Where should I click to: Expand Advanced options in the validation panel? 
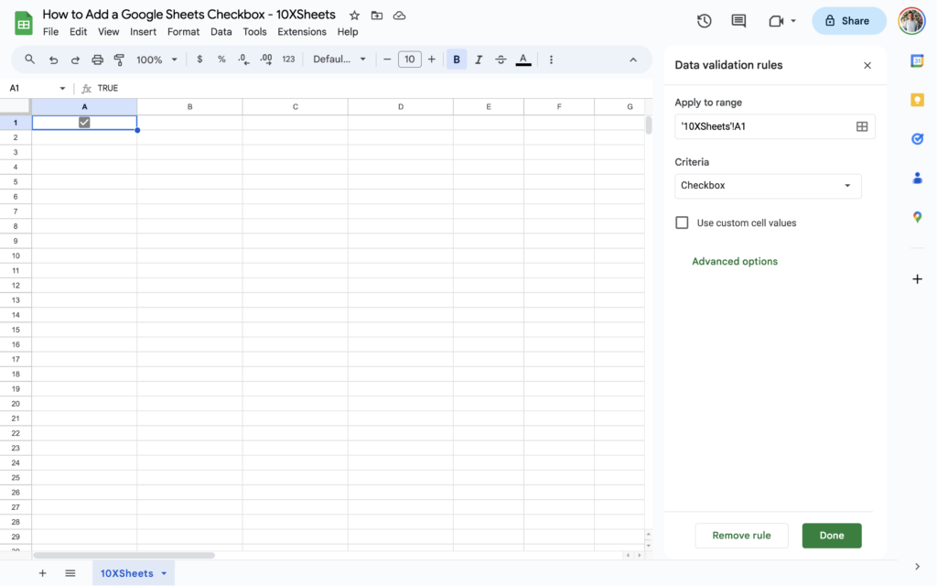(x=735, y=261)
